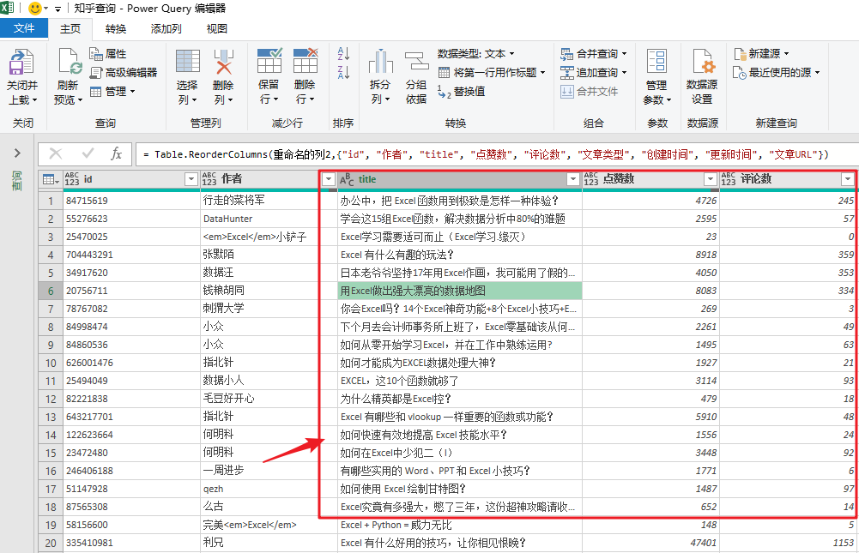Open the 评论数 column filter dropdown
The height and width of the screenshot is (553, 859).
(848, 179)
